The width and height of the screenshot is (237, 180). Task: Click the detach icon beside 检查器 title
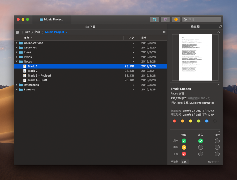coord(220,27)
